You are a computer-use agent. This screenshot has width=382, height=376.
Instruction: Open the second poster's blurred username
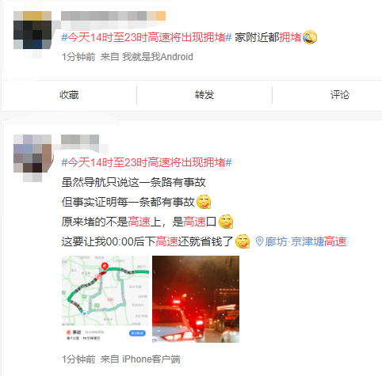(x=80, y=139)
